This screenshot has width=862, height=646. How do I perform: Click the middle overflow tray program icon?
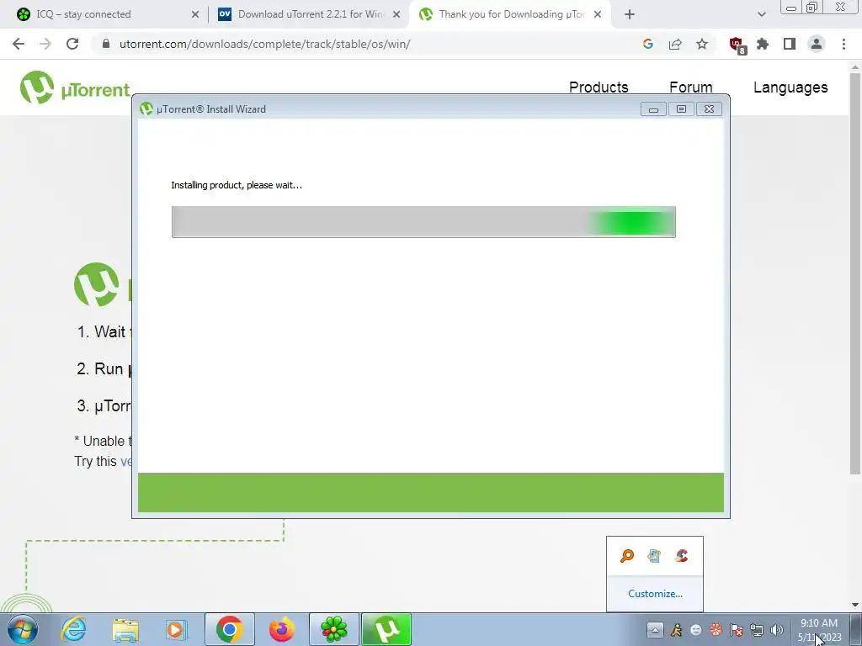point(654,556)
